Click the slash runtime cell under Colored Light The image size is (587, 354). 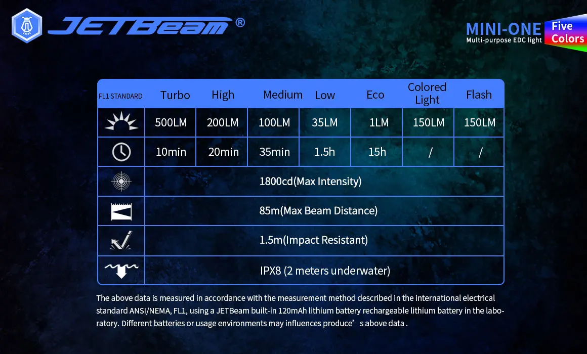click(428, 152)
